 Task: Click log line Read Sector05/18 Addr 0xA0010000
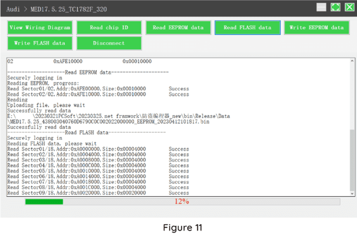click(98, 171)
